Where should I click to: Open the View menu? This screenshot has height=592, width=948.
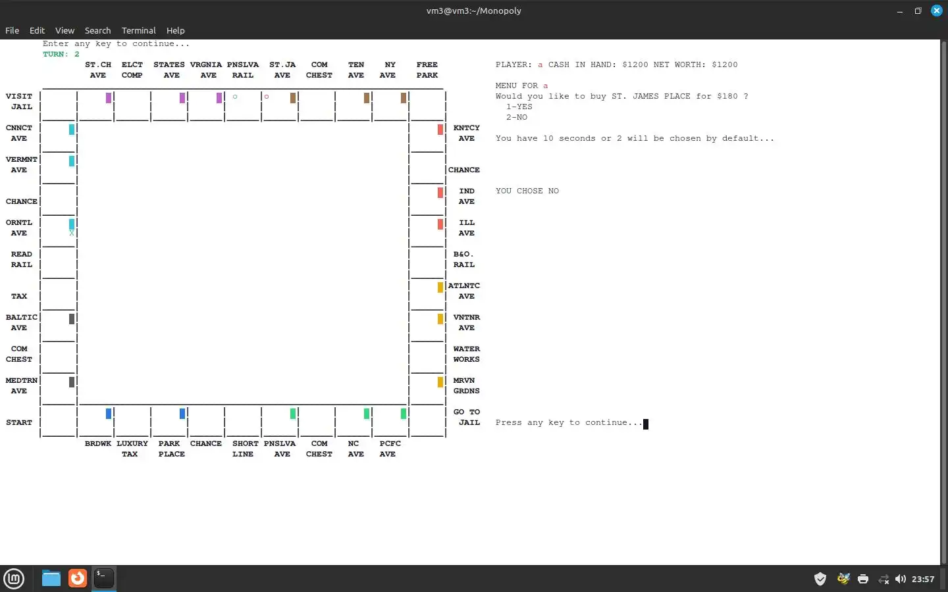(65, 30)
